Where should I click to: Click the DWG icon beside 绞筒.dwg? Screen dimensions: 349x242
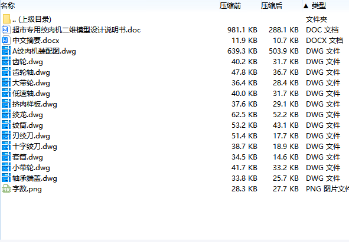pos(6,125)
